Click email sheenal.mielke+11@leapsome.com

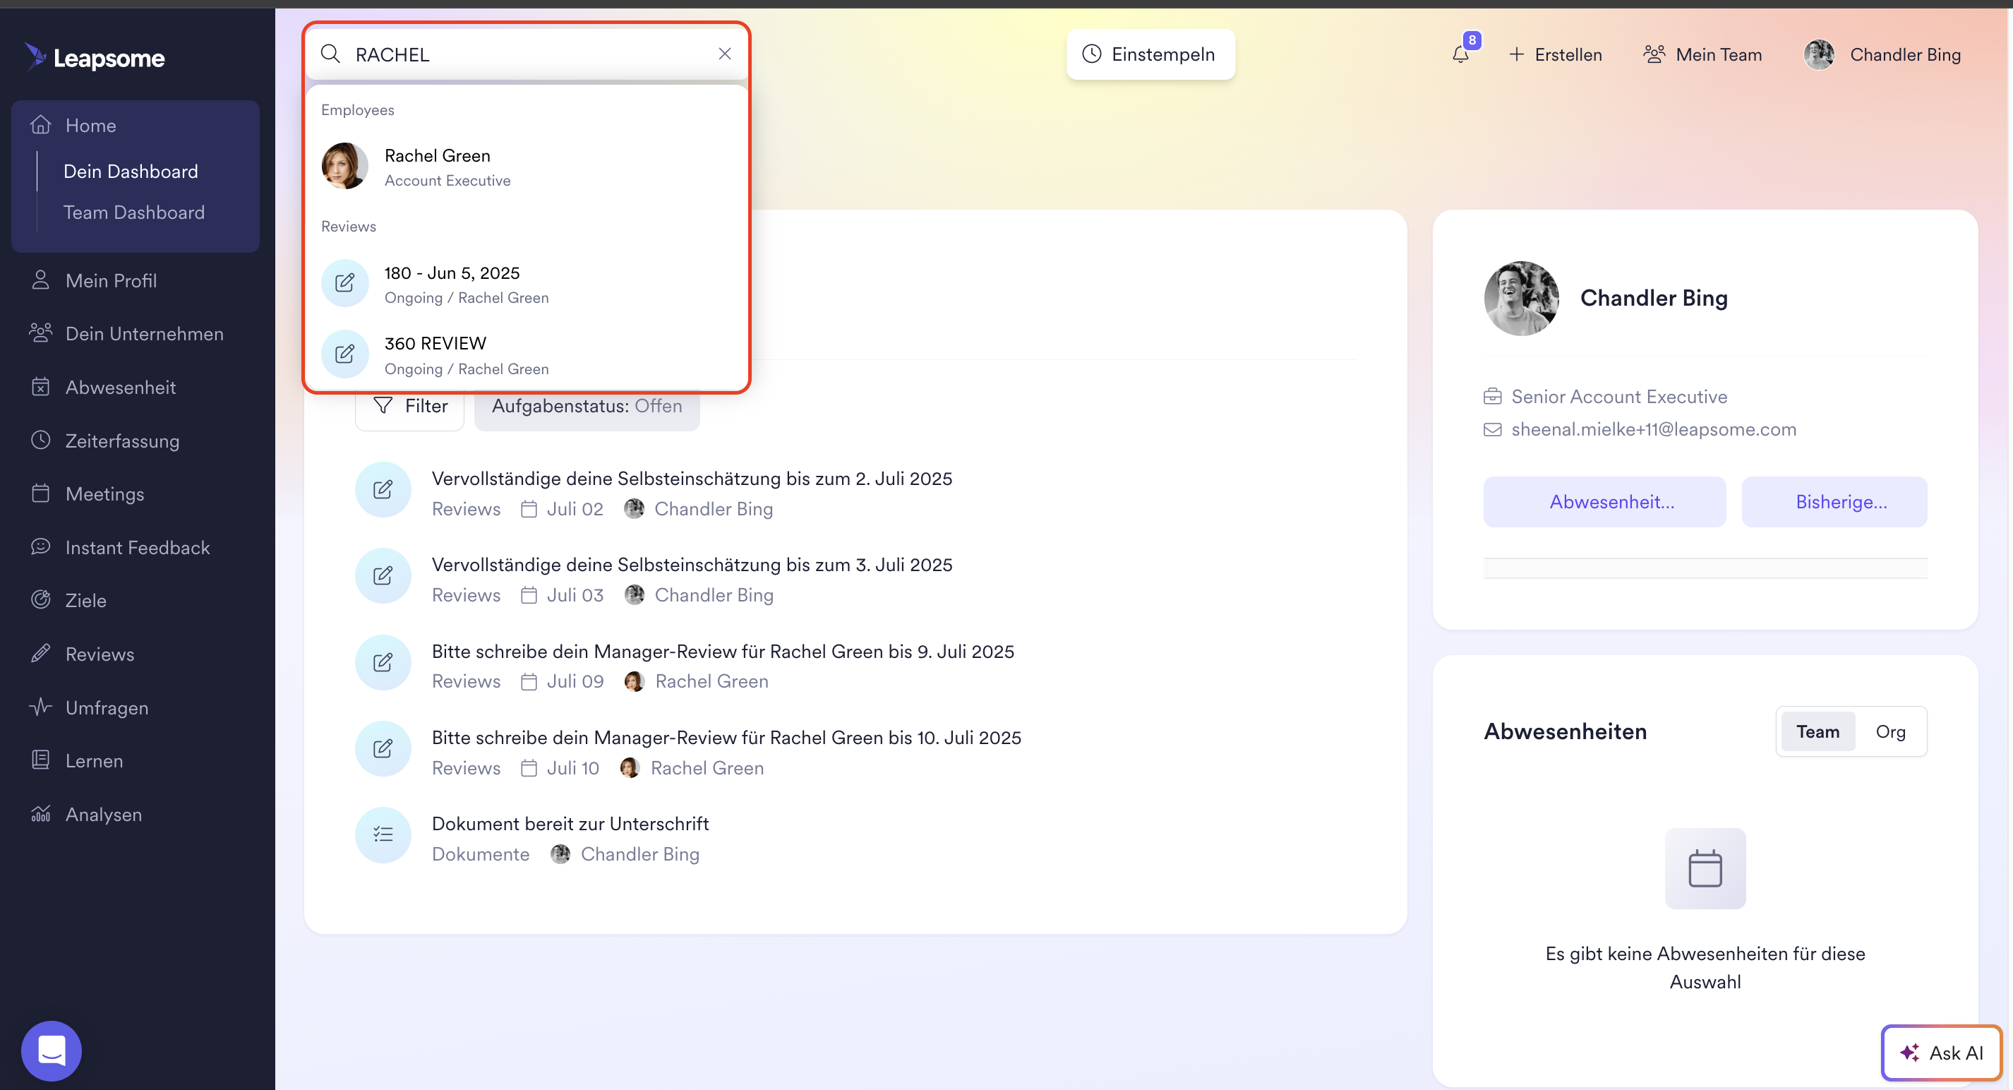1654,429
